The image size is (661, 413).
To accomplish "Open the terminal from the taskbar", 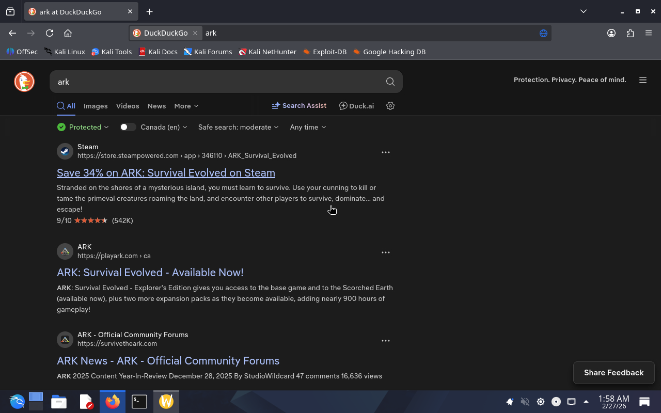I will pyautogui.click(x=139, y=401).
